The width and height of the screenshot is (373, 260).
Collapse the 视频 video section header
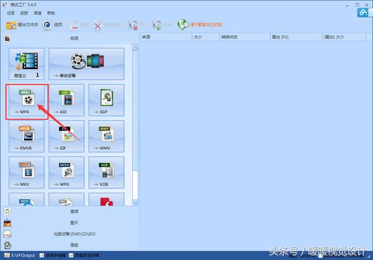[x=71, y=38]
